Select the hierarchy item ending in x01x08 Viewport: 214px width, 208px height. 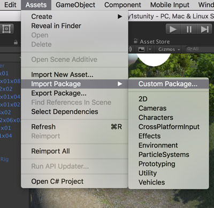point(10,81)
